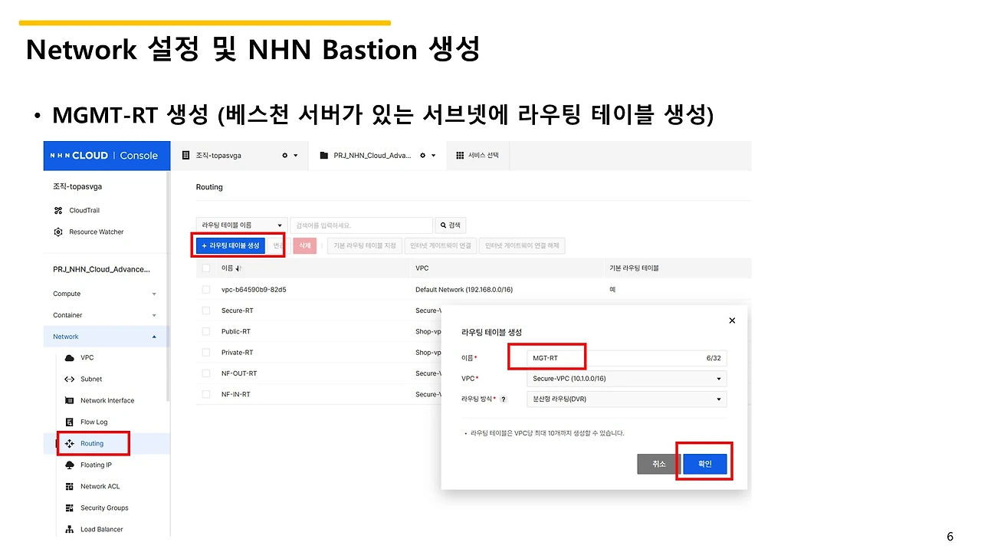This screenshot has width=981, height=552.
Task: Open Flow Log in the sidebar
Action: point(94,422)
